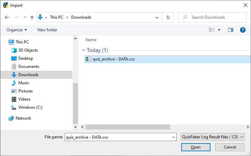Select Desktop in the navigation pane
This screenshot has height=156, width=251.
point(26,58)
